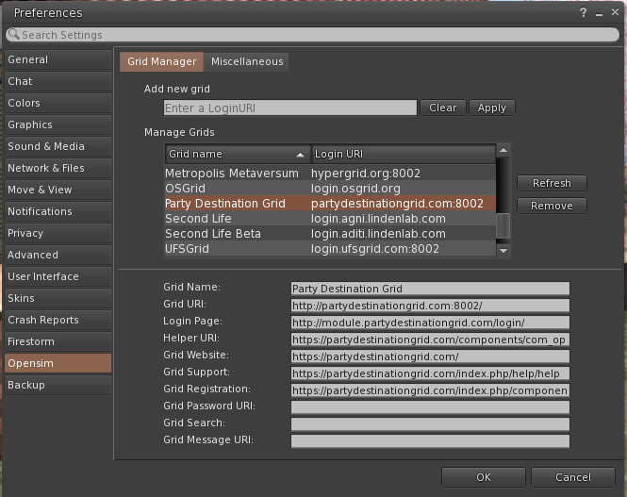The image size is (627, 497).
Task: Click the Grid Name text field
Action: tap(430, 289)
